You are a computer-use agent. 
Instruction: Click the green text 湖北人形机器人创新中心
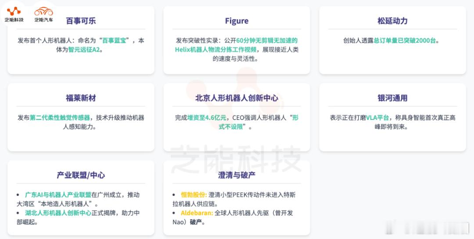58,213
